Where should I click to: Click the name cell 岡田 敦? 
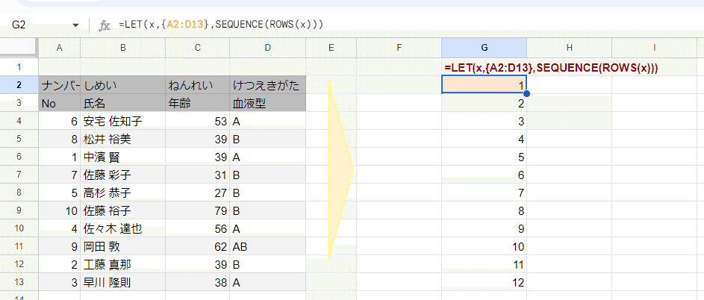pos(123,246)
